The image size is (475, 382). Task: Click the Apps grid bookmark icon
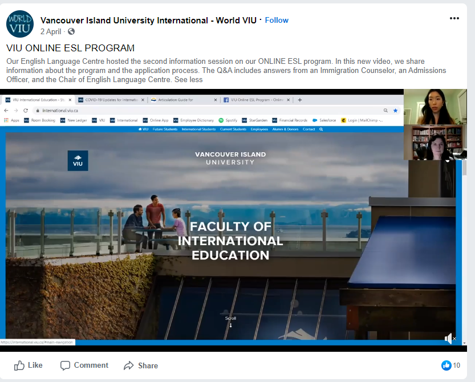click(x=7, y=120)
